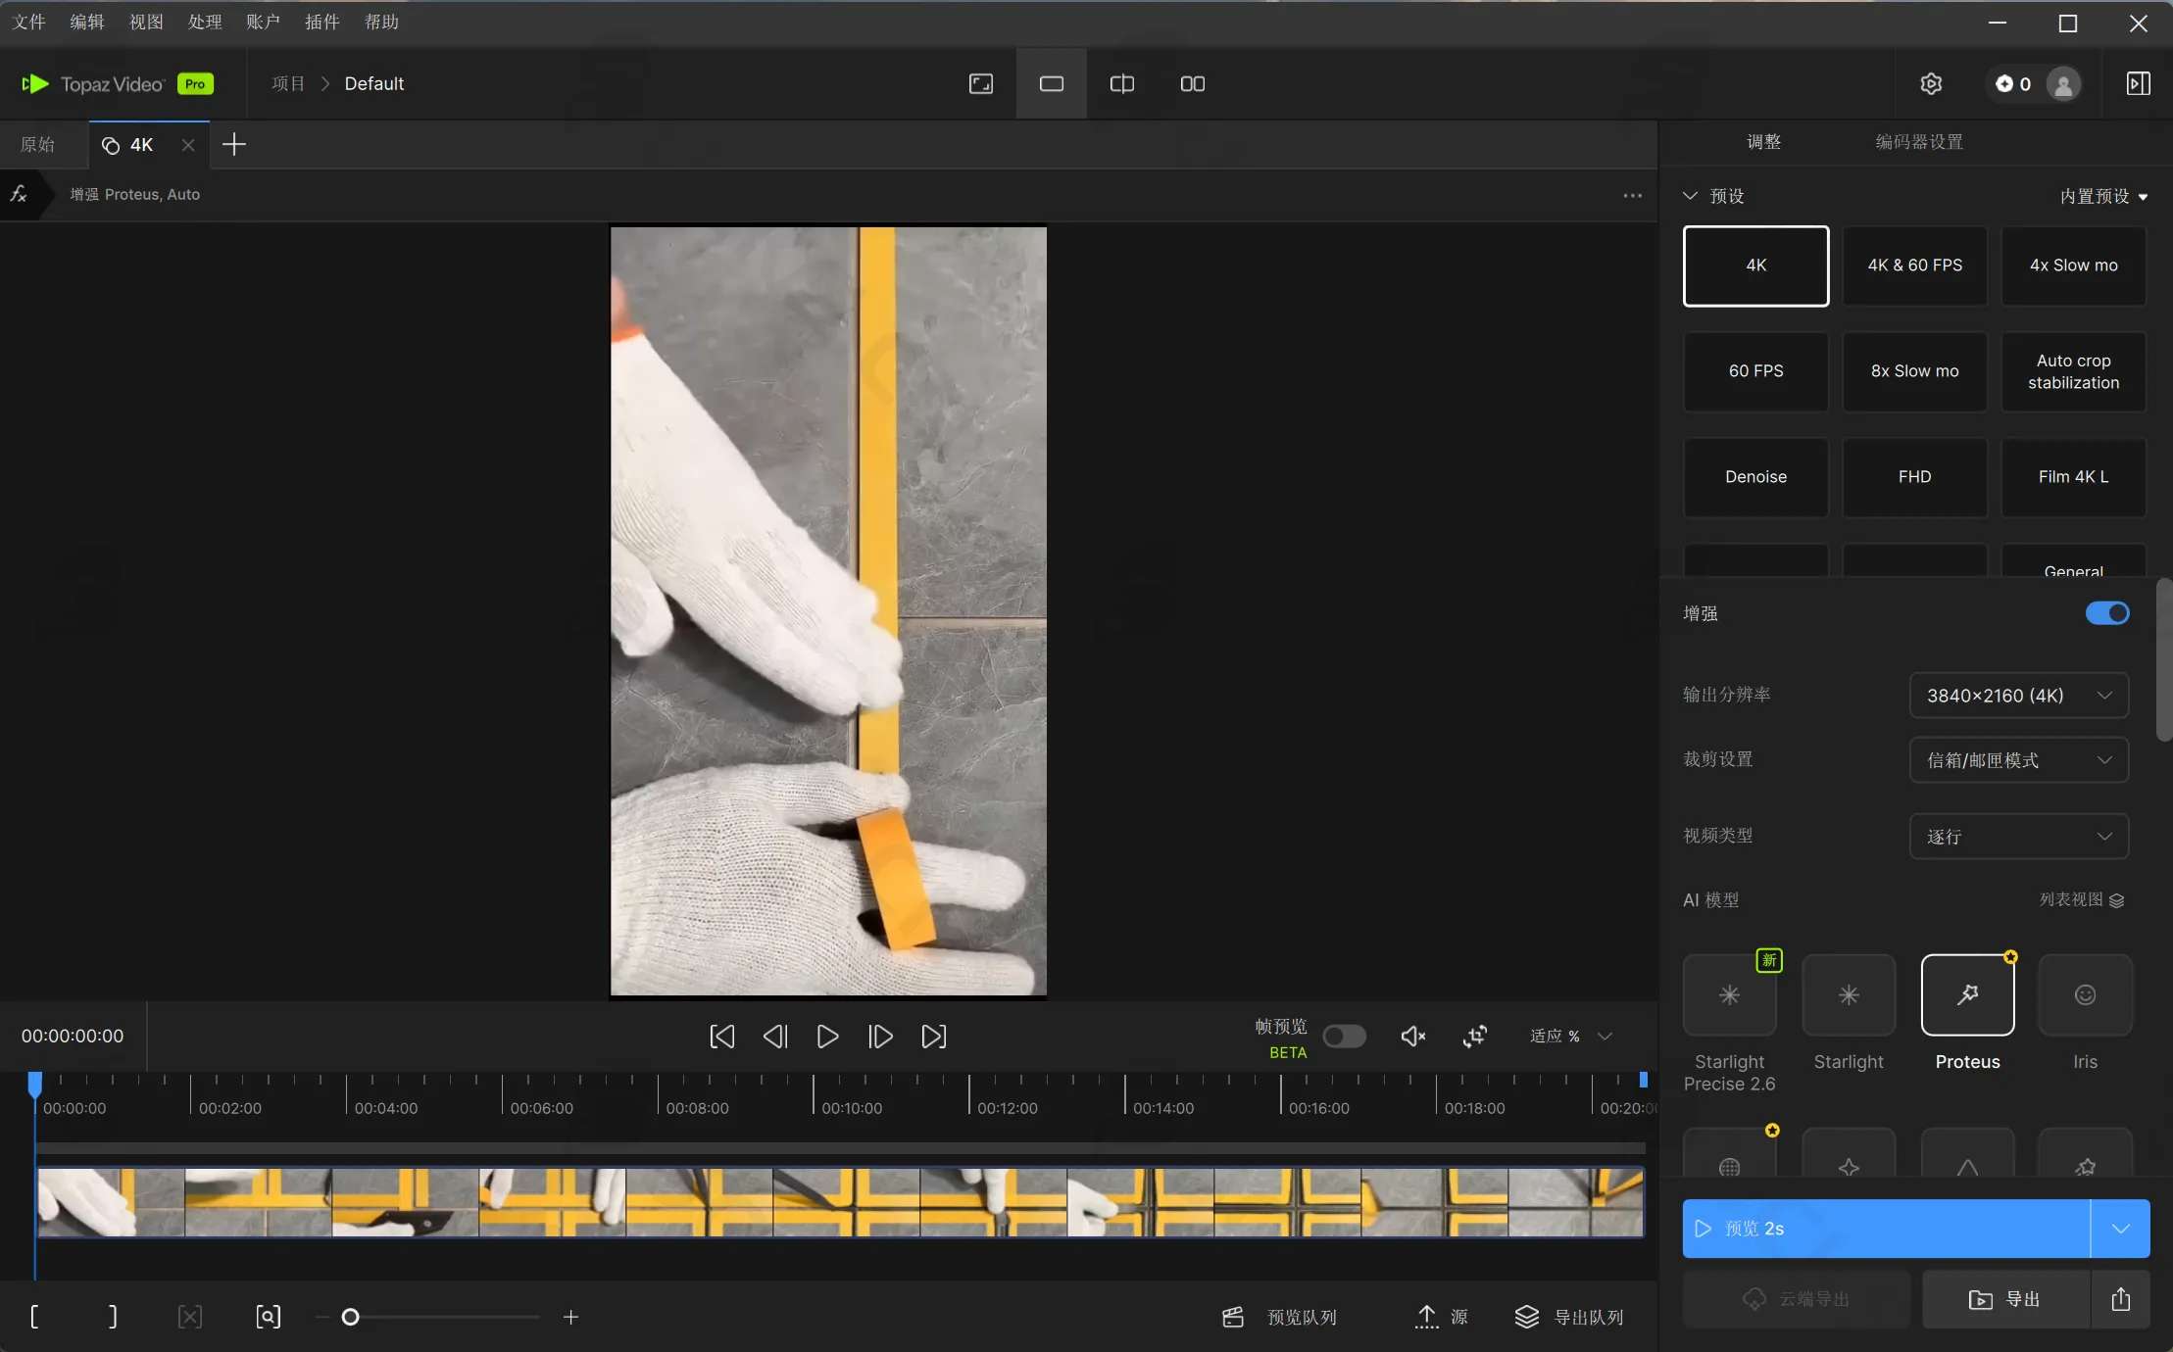Viewport: 2173px width, 1352px height.
Task: Select the Iris AI model
Action: [2085, 994]
